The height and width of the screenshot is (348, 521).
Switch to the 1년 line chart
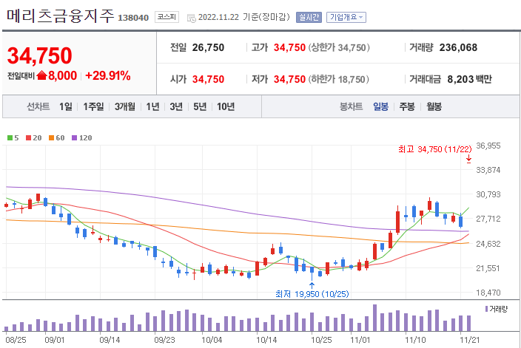coord(152,106)
